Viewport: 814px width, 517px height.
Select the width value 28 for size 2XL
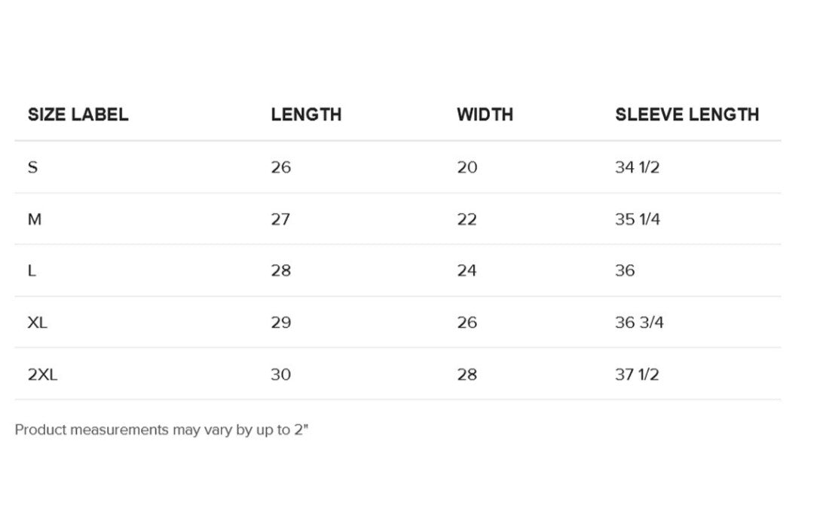tap(467, 375)
